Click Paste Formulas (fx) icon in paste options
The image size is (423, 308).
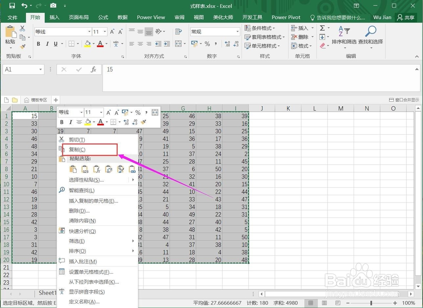pyautogui.click(x=96, y=169)
